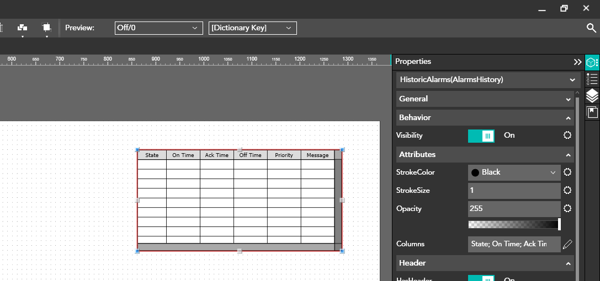
Task: Open the [Dictionary Key] dropdown
Action: [x=252, y=28]
